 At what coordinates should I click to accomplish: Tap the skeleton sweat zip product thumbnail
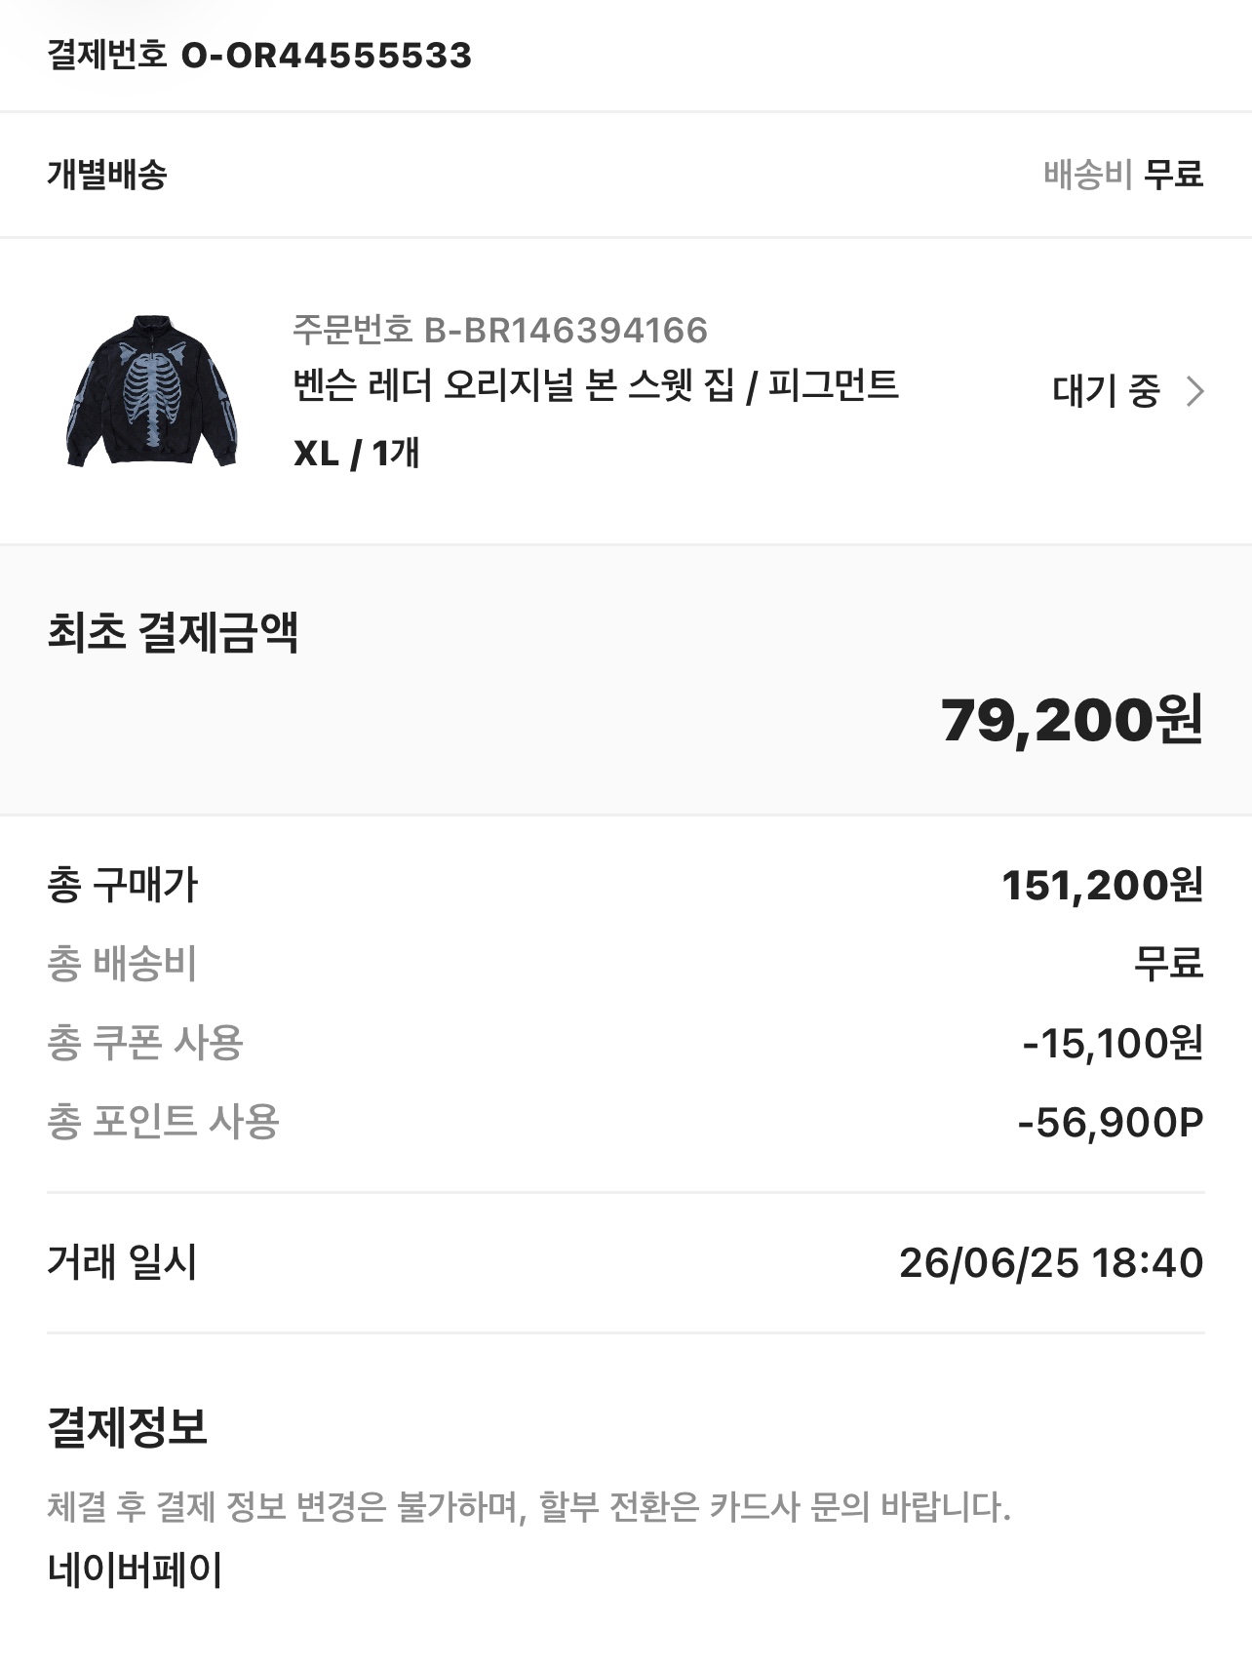tap(152, 390)
